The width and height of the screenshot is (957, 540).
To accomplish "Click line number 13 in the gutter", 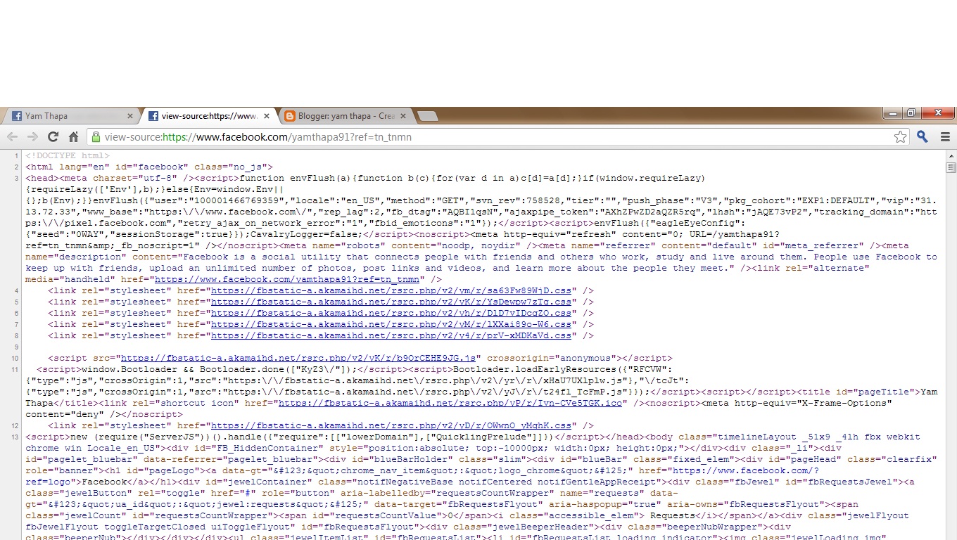I will pyautogui.click(x=15, y=437).
